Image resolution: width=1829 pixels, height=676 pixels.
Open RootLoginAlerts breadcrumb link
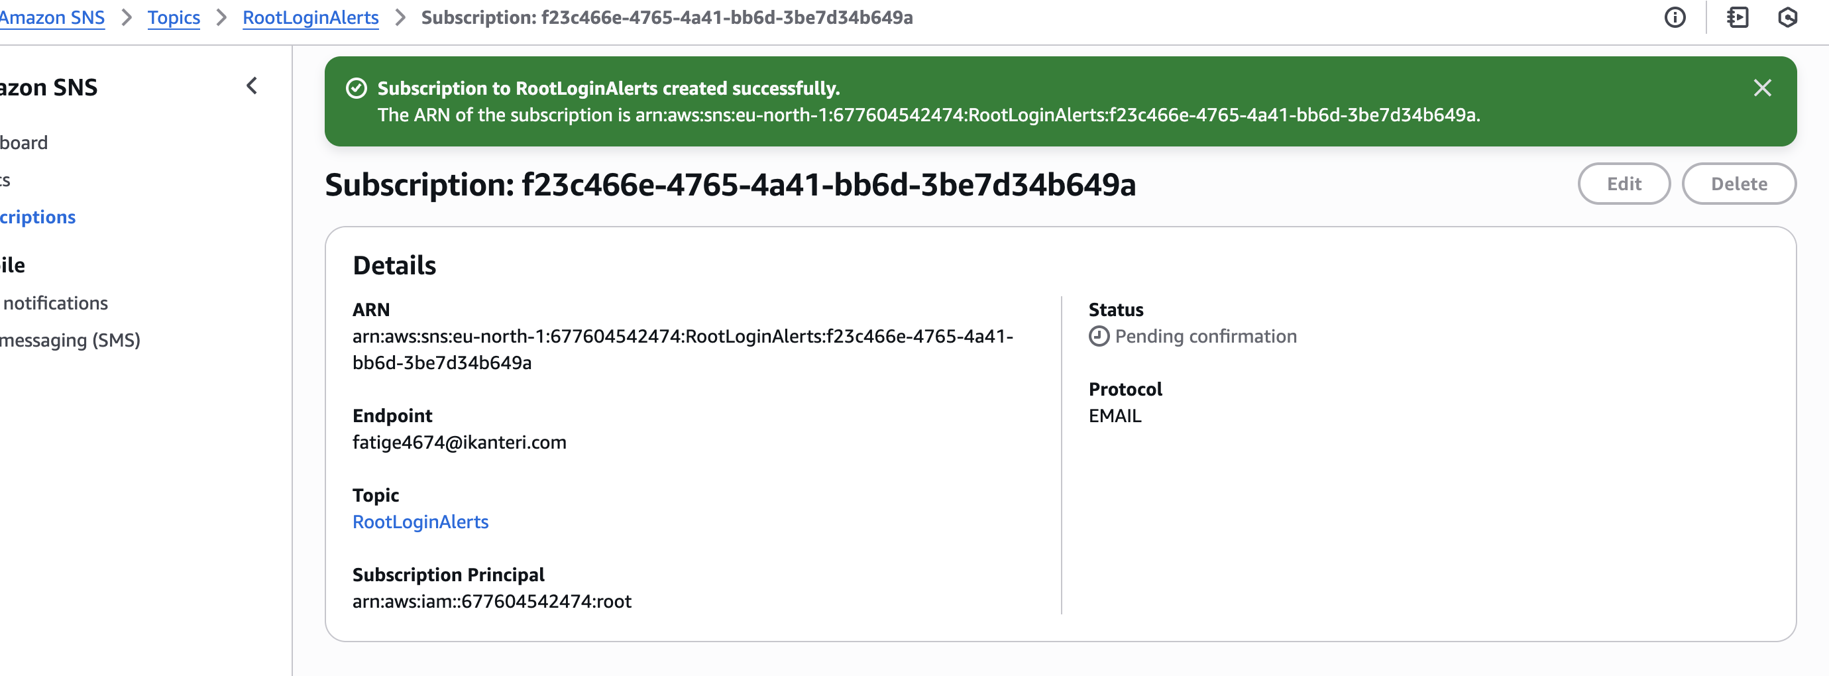pyautogui.click(x=310, y=17)
